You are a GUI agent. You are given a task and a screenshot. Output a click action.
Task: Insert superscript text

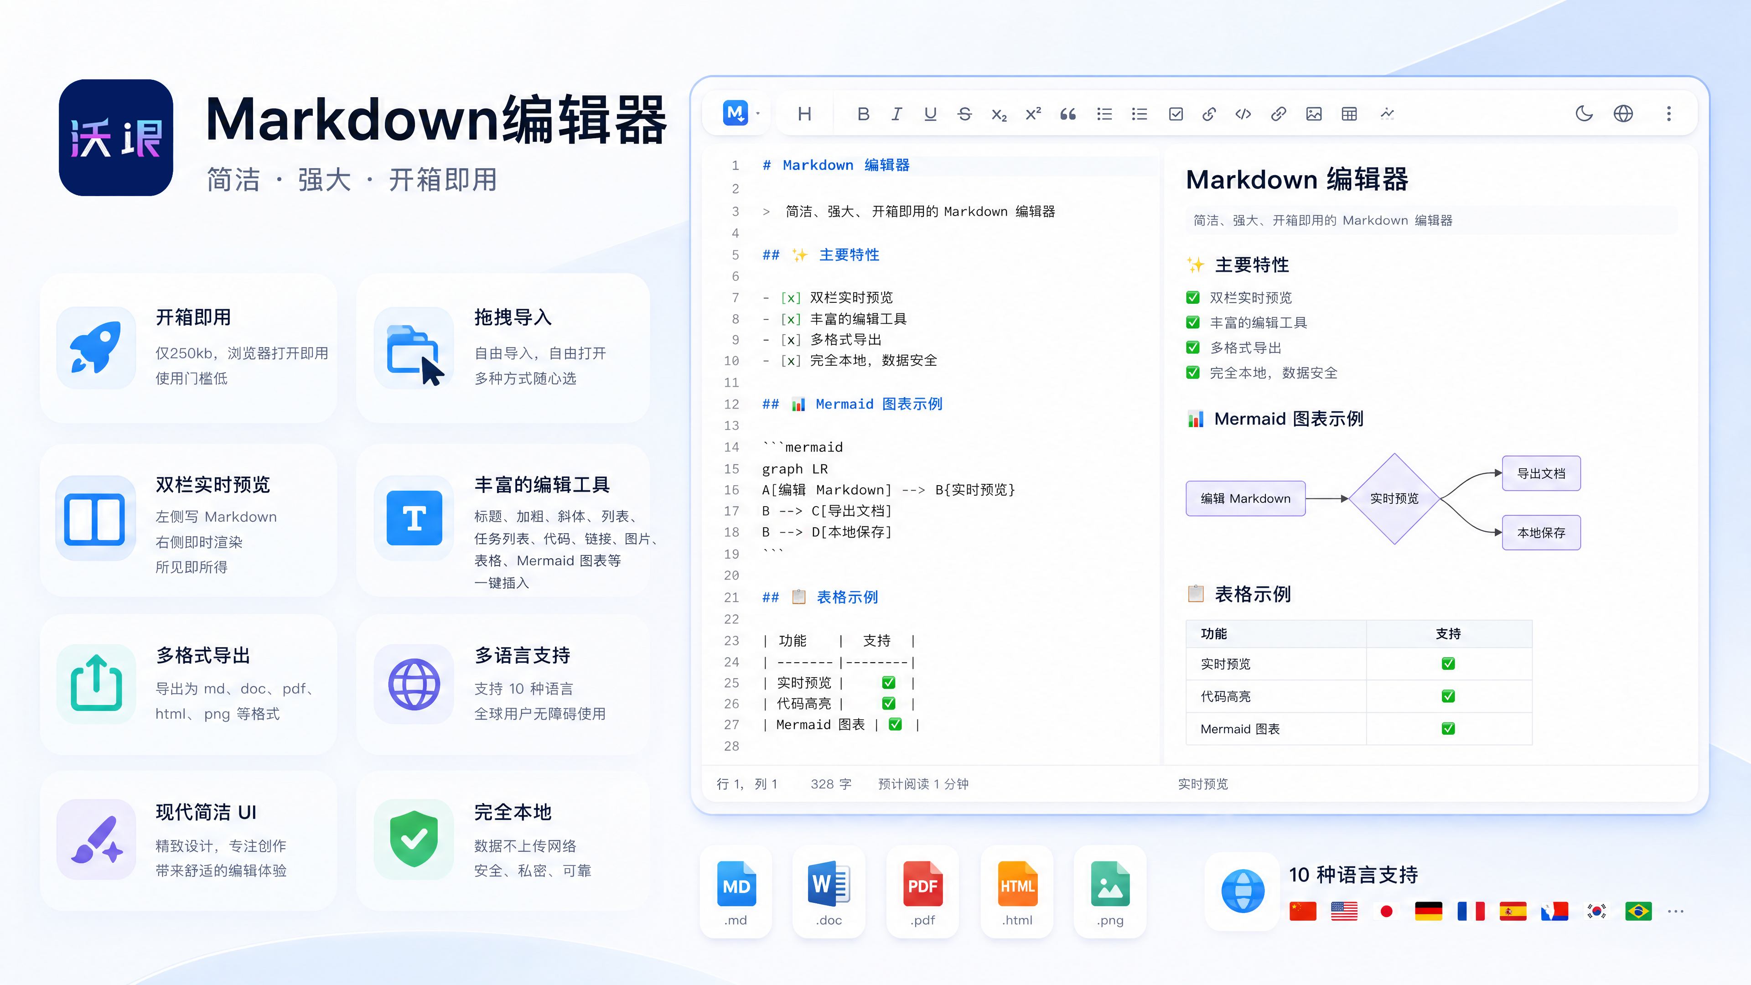click(x=1033, y=114)
